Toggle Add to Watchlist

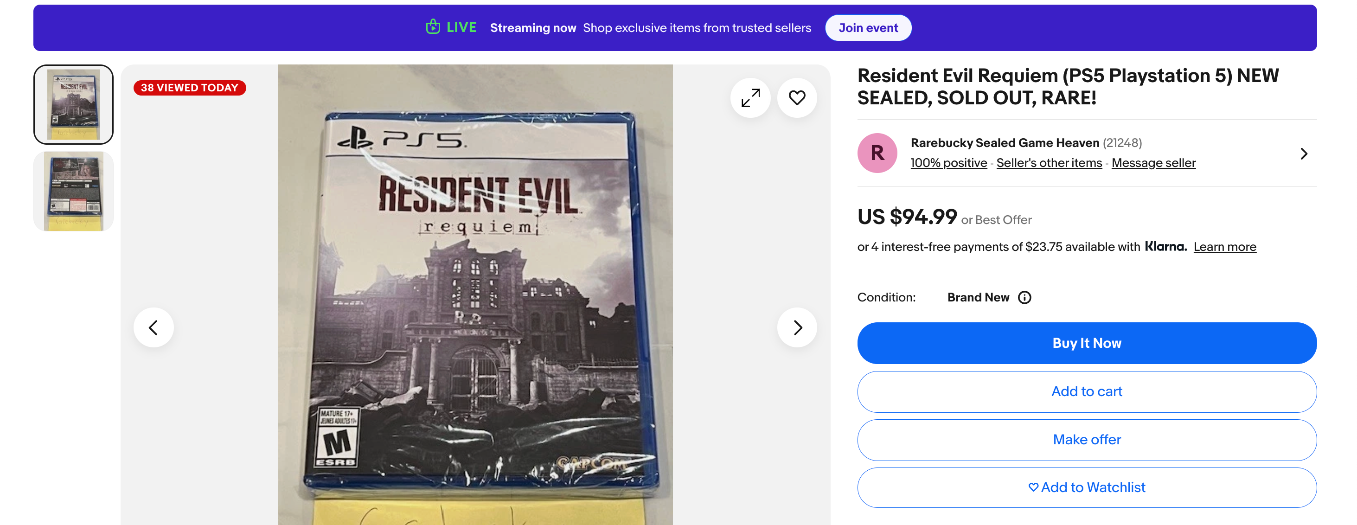(x=1086, y=487)
